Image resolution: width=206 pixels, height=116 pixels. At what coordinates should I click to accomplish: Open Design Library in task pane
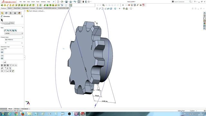205,16
